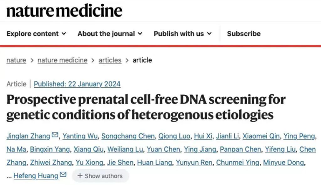
Task: Expand the Publish with us menu
Action: pyautogui.click(x=183, y=34)
